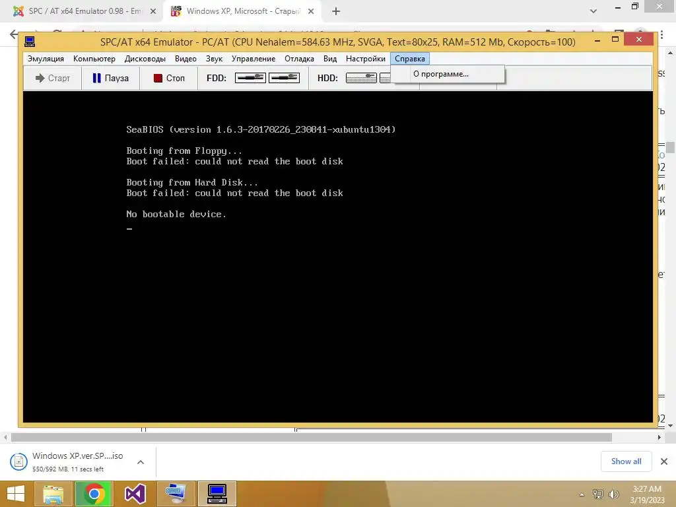Click the SeaBIOS version line
The height and width of the screenshot is (507, 676).
click(x=261, y=130)
